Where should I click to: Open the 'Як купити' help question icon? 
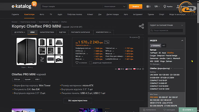(x=139, y=37)
